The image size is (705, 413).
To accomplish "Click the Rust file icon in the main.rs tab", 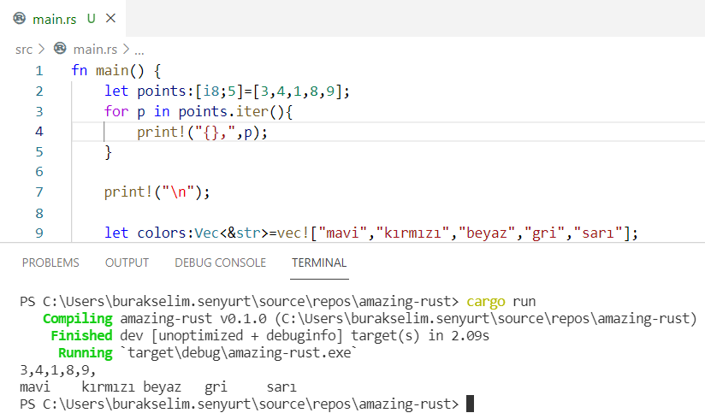I will pyautogui.click(x=20, y=18).
